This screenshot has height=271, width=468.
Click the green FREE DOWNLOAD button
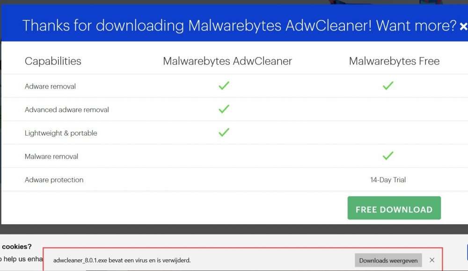point(394,208)
